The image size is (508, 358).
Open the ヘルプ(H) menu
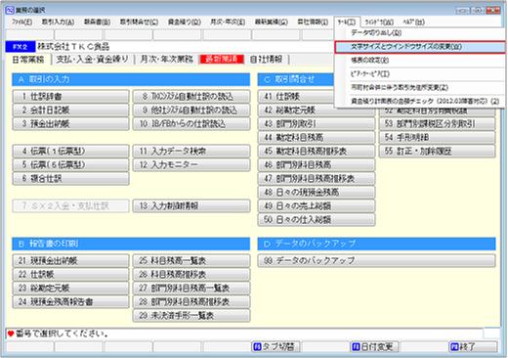[413, 22]
